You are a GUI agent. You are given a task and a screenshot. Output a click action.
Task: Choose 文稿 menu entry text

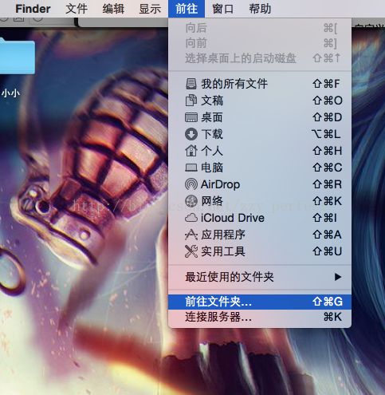point(212,101)
